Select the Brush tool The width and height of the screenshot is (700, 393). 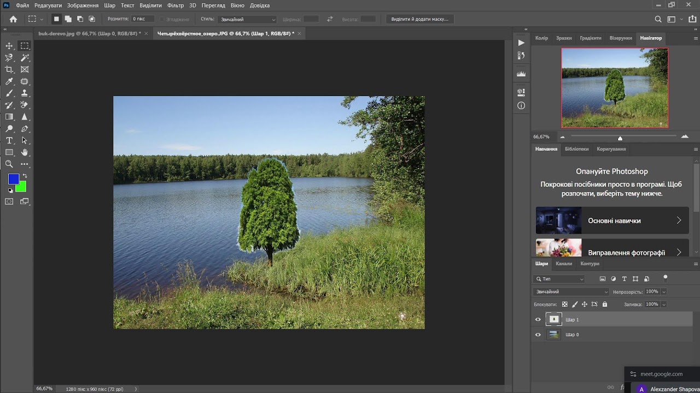(x=9, y=93)
